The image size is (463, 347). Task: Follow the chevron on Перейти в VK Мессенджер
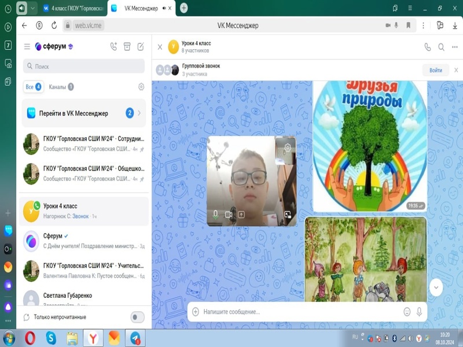point(139,113)
